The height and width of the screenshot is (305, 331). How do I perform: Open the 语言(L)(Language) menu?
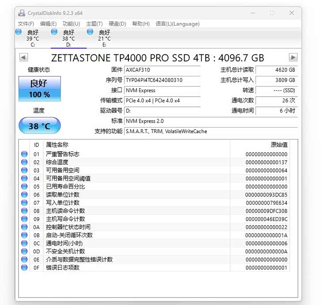177,24
